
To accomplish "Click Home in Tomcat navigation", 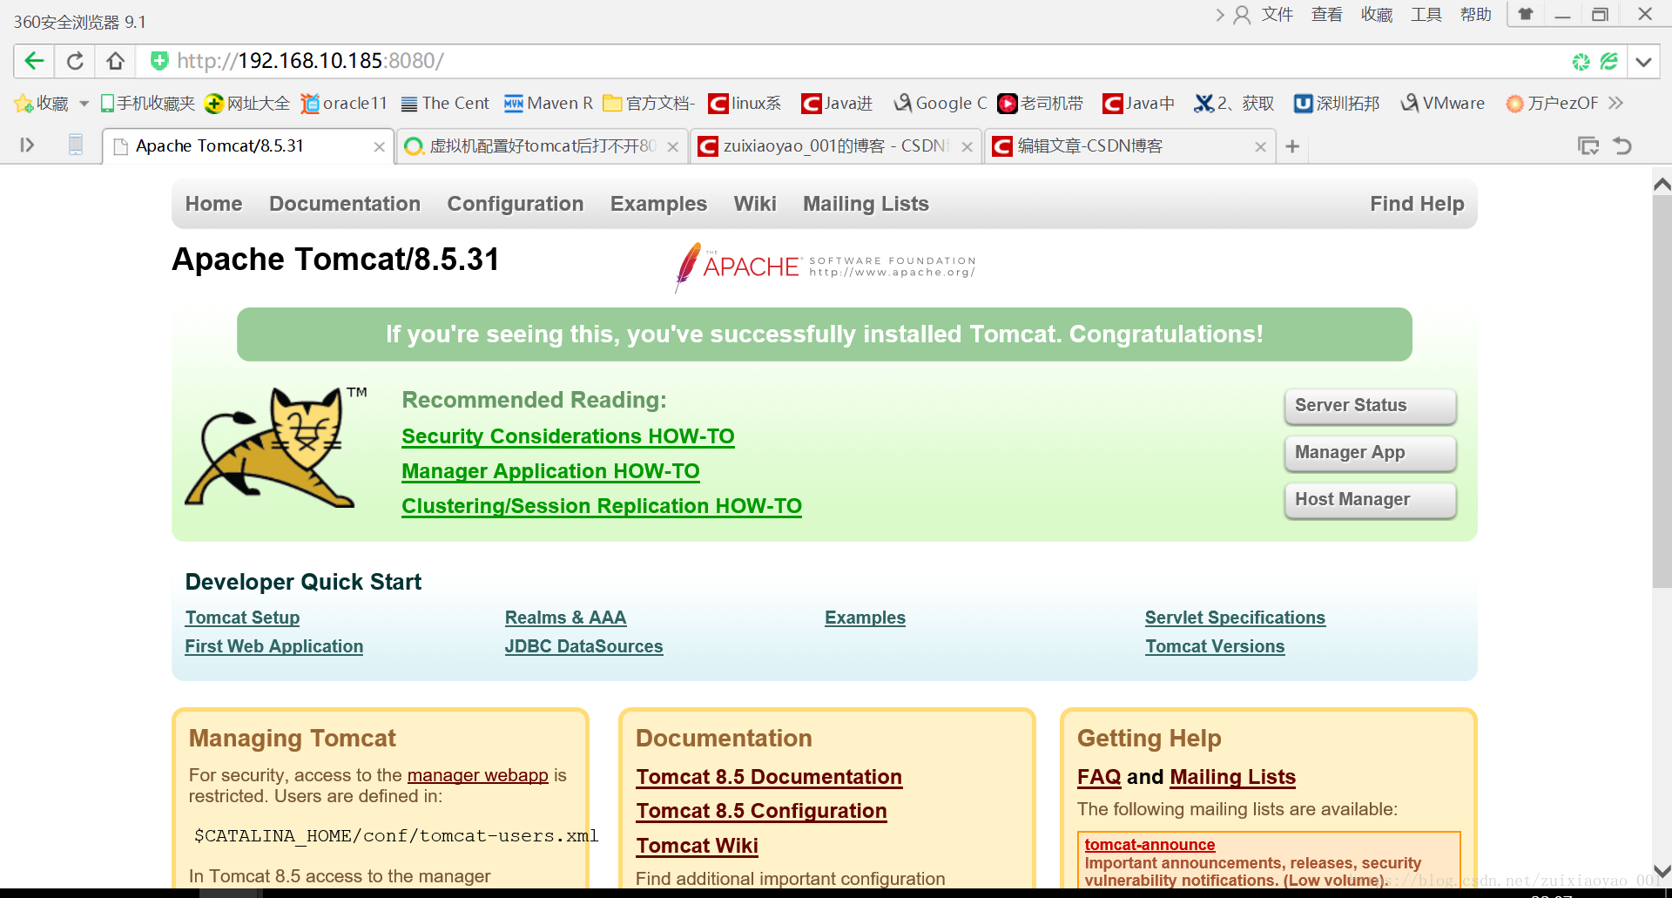I will 213,204.
